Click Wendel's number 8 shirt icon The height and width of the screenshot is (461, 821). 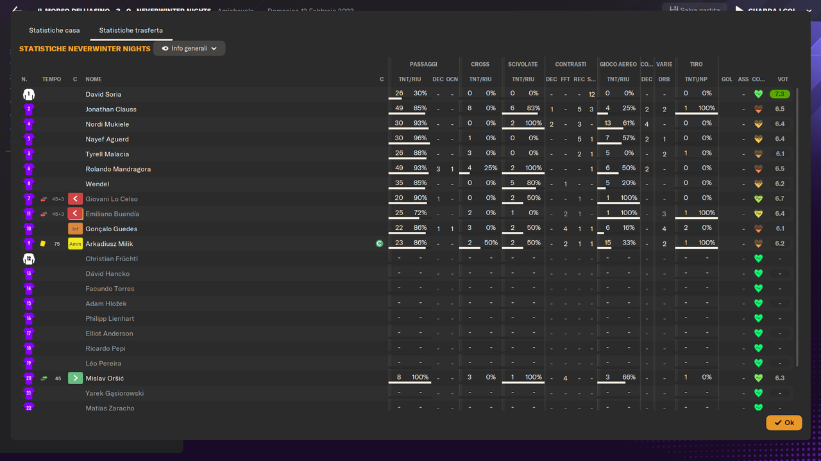[x=29, y=184]
